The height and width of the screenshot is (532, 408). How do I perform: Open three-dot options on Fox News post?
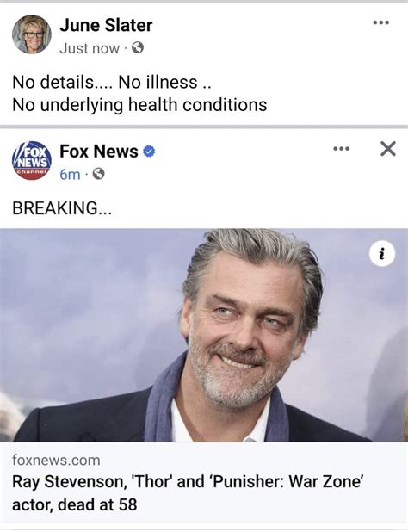341,149
